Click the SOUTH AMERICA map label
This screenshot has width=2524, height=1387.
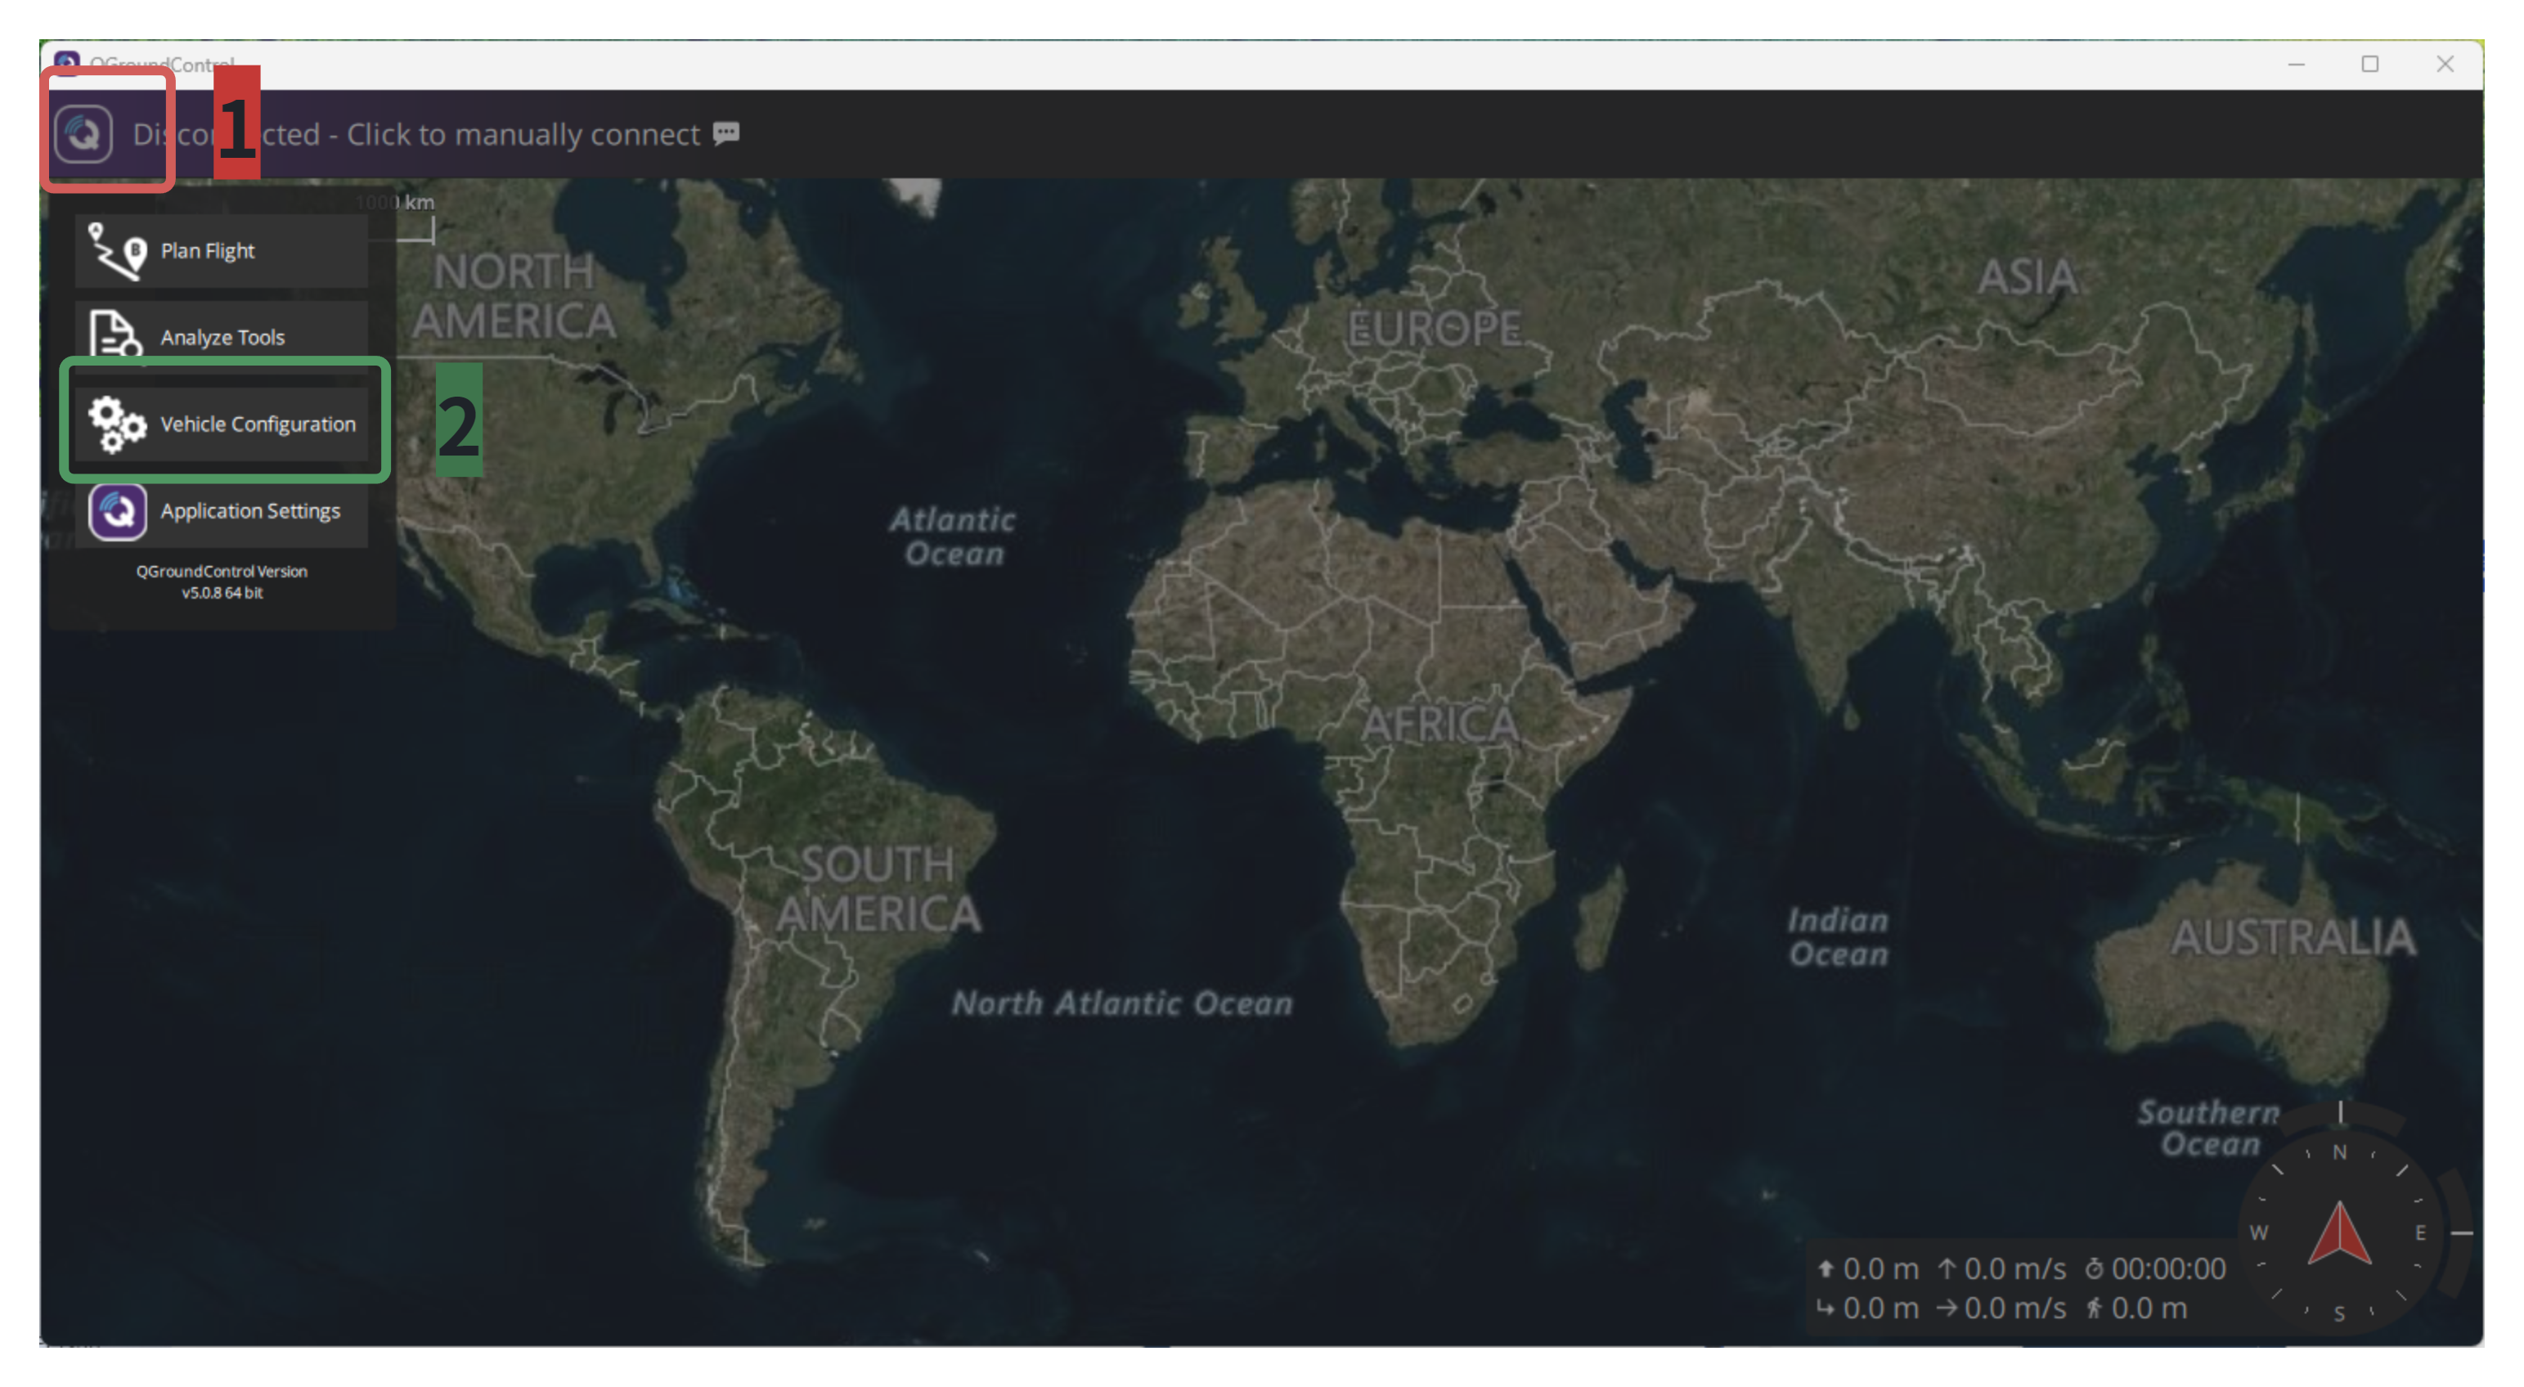point(878,890)
